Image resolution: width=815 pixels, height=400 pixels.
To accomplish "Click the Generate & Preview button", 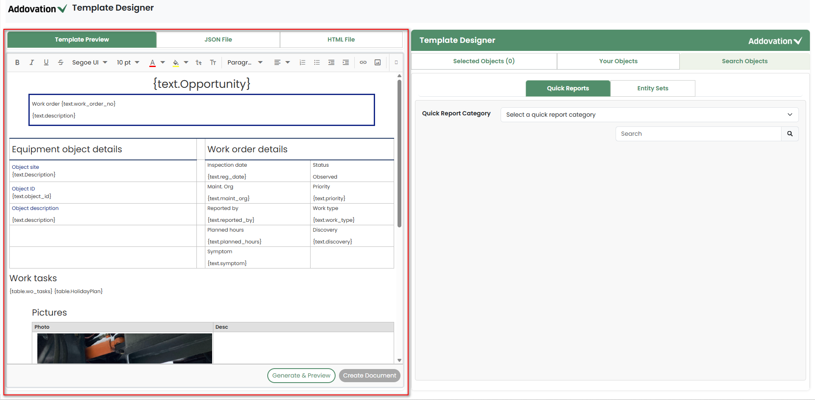I will pyautogui.click(x=301, y=375).
